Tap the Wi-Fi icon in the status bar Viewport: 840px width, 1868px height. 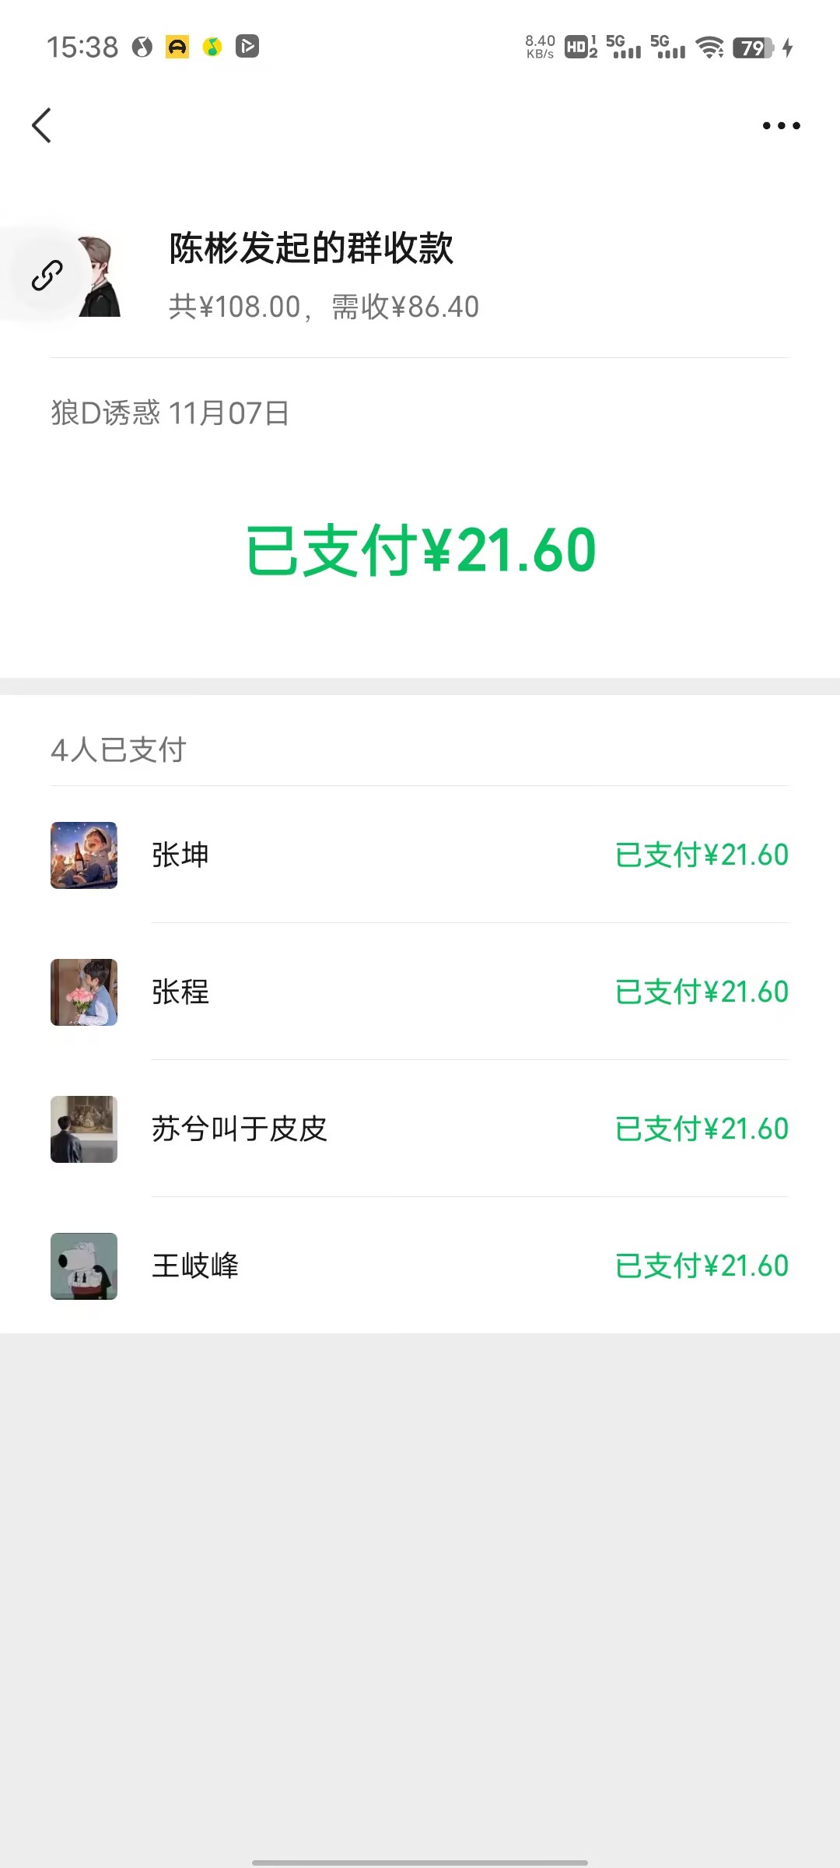(709, 47)
